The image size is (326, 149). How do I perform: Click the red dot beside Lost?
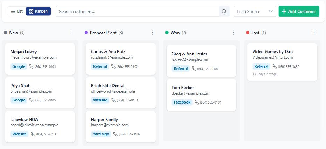coord(248,33)
